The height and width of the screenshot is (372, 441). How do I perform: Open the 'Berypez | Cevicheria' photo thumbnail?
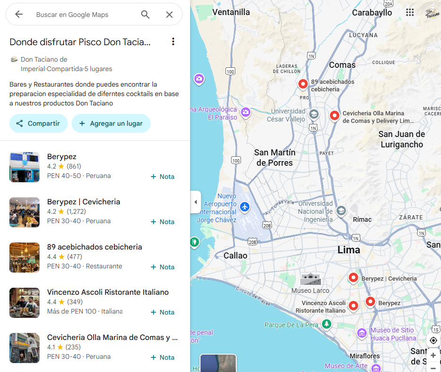point(24,212)
